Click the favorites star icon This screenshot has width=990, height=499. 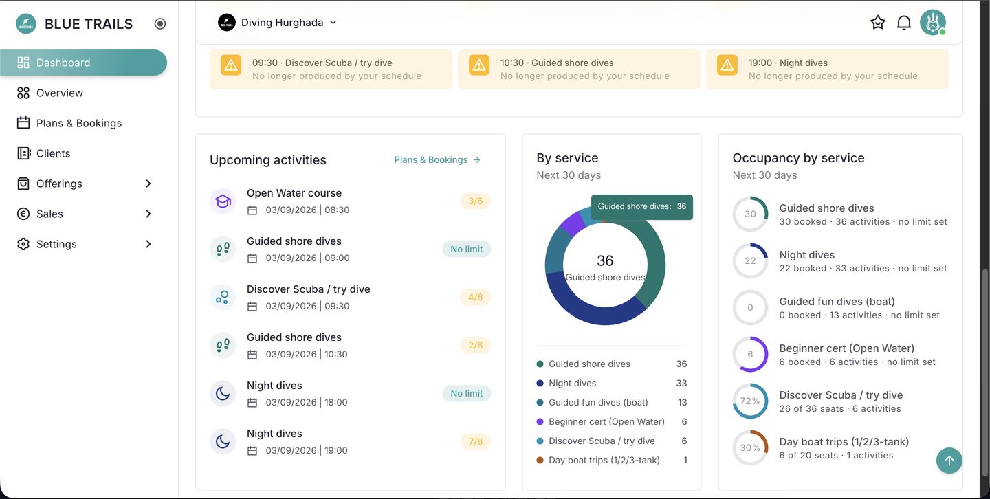(878, 23)
